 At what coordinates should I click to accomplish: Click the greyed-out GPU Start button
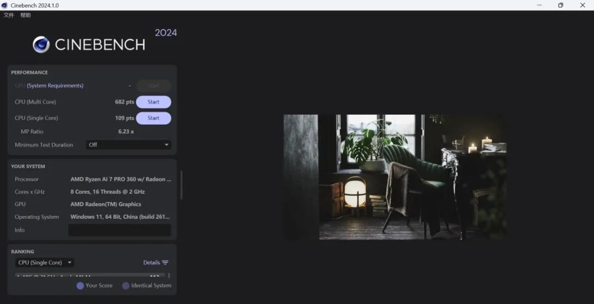(x=153, y=86)
